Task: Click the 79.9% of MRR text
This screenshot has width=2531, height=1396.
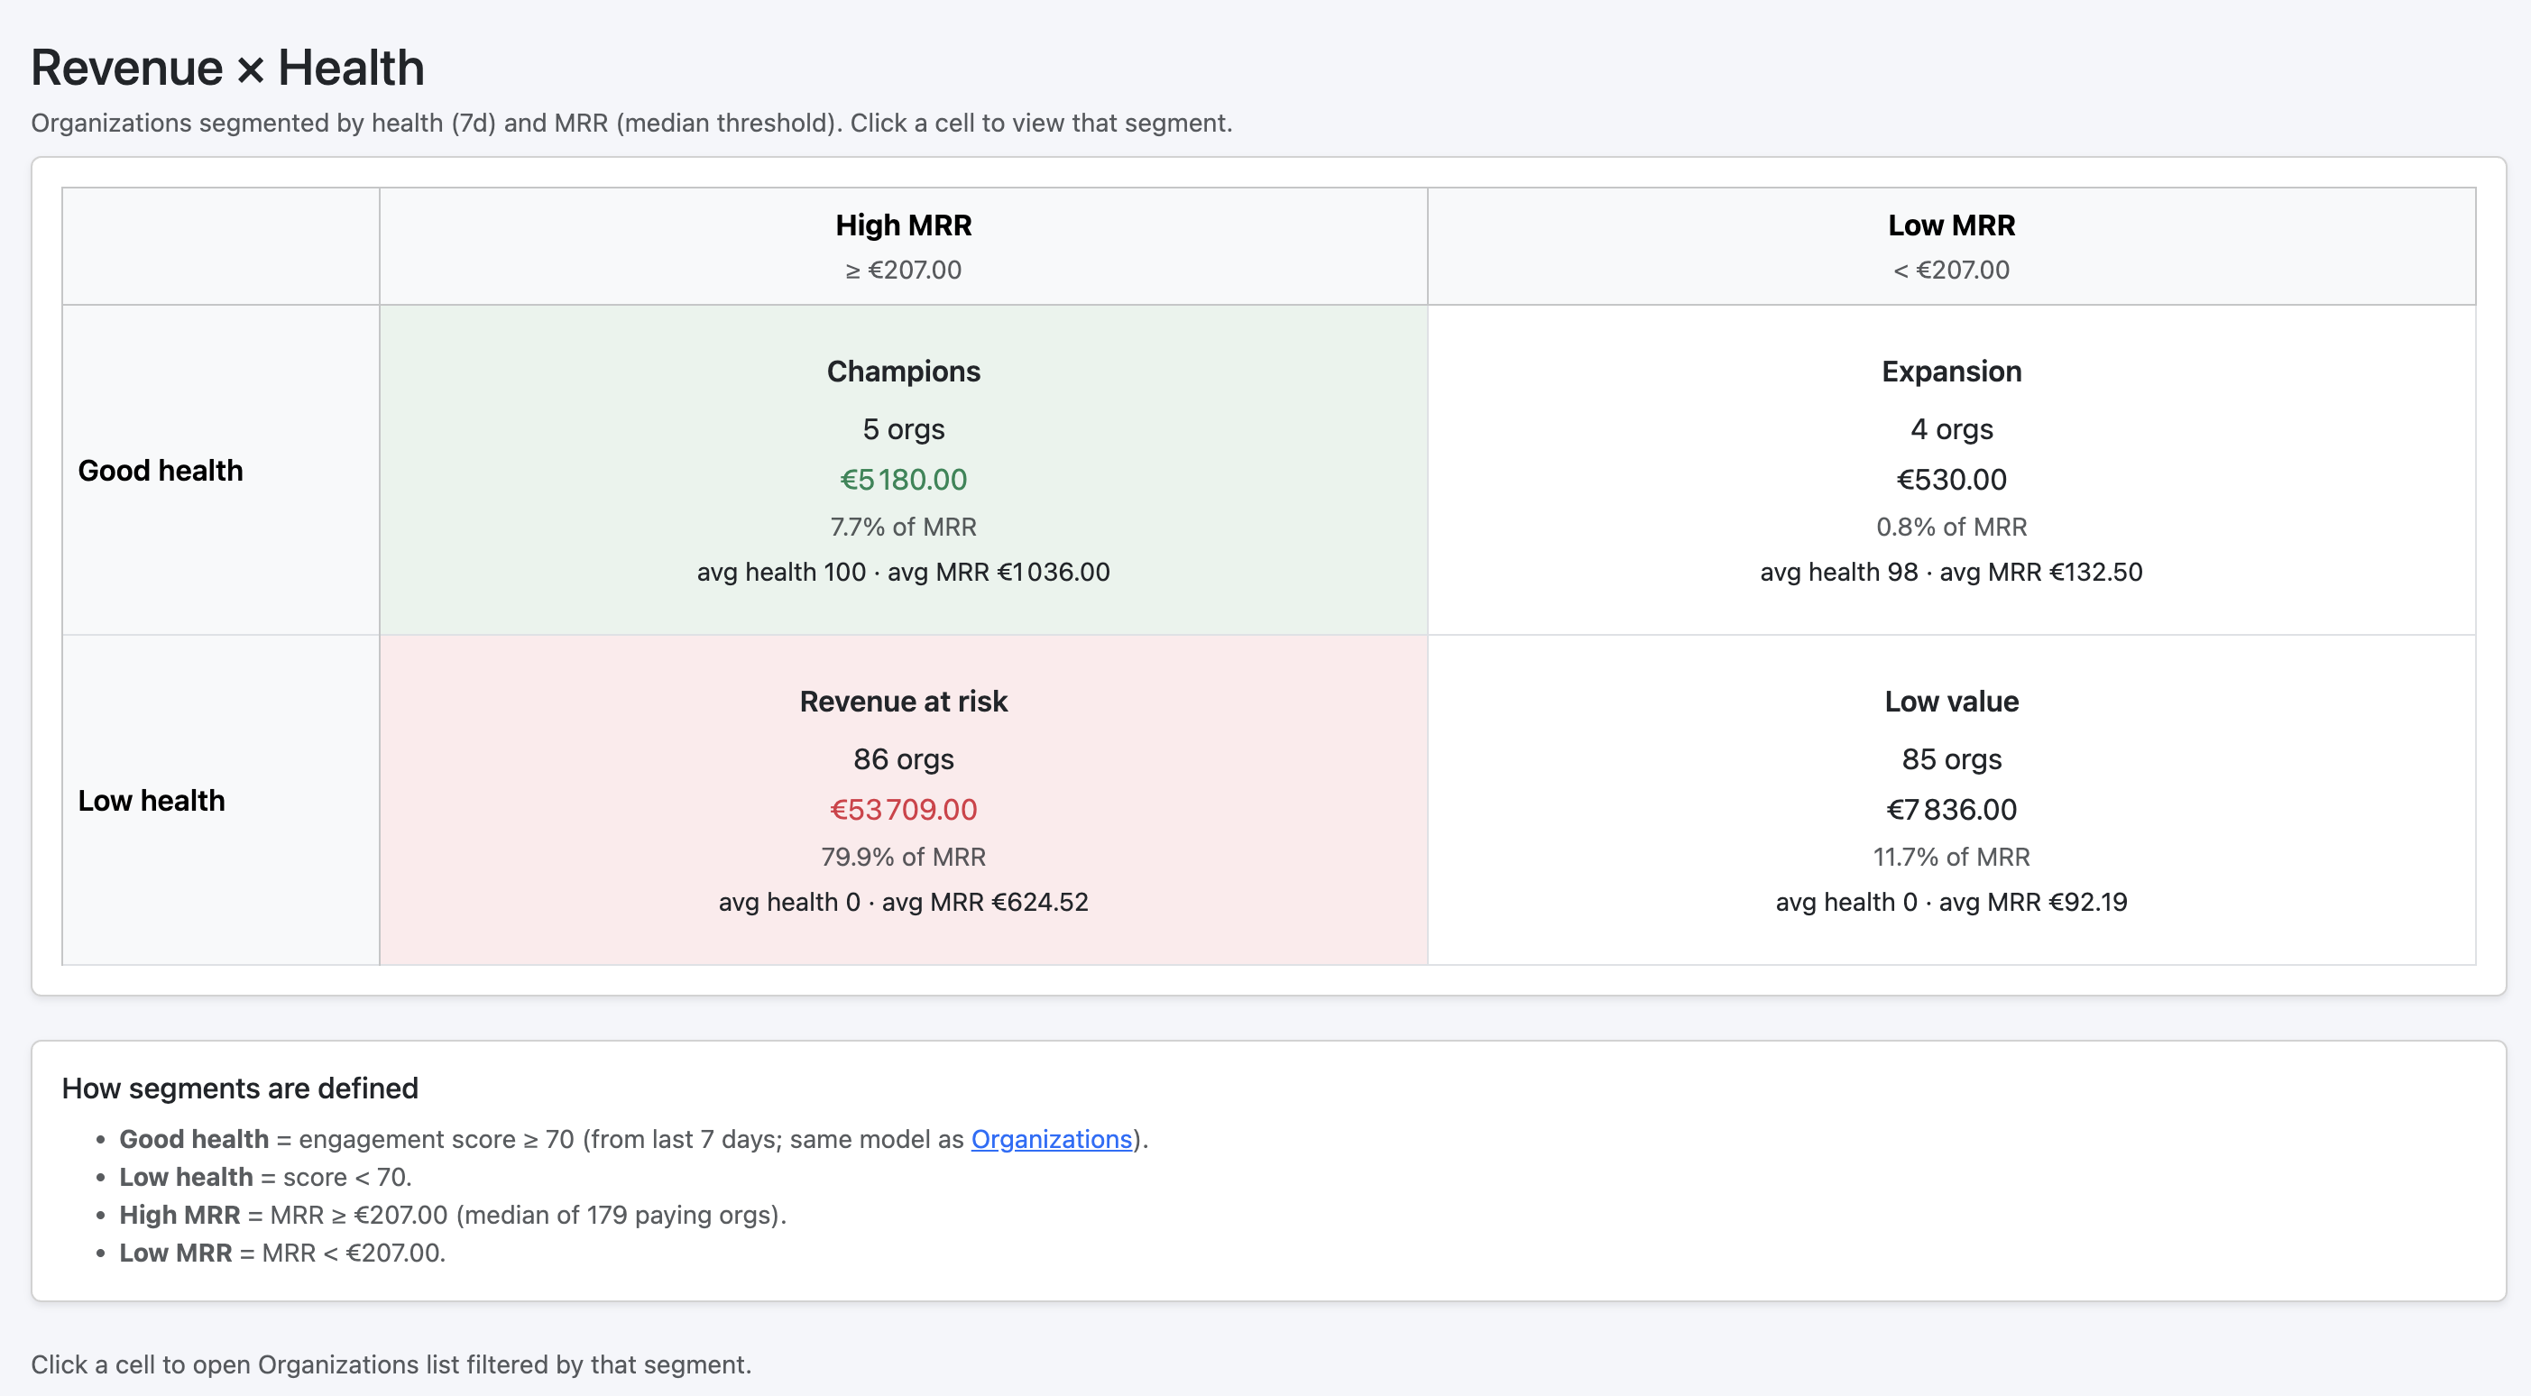Action: click(x=903, y=857)
